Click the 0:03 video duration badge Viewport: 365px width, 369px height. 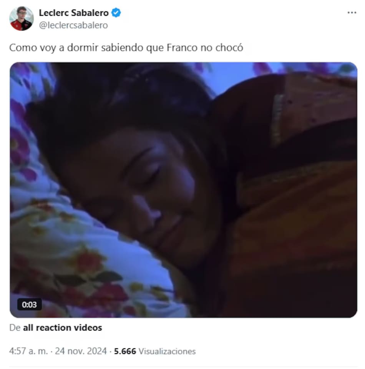pyautogui.click(x=30, y=304)
